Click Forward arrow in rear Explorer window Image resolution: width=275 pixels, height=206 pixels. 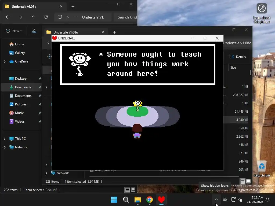coord(20,17)
